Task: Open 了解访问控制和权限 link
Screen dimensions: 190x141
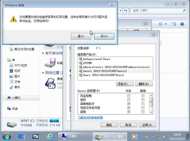Action: tap(90, 118)
